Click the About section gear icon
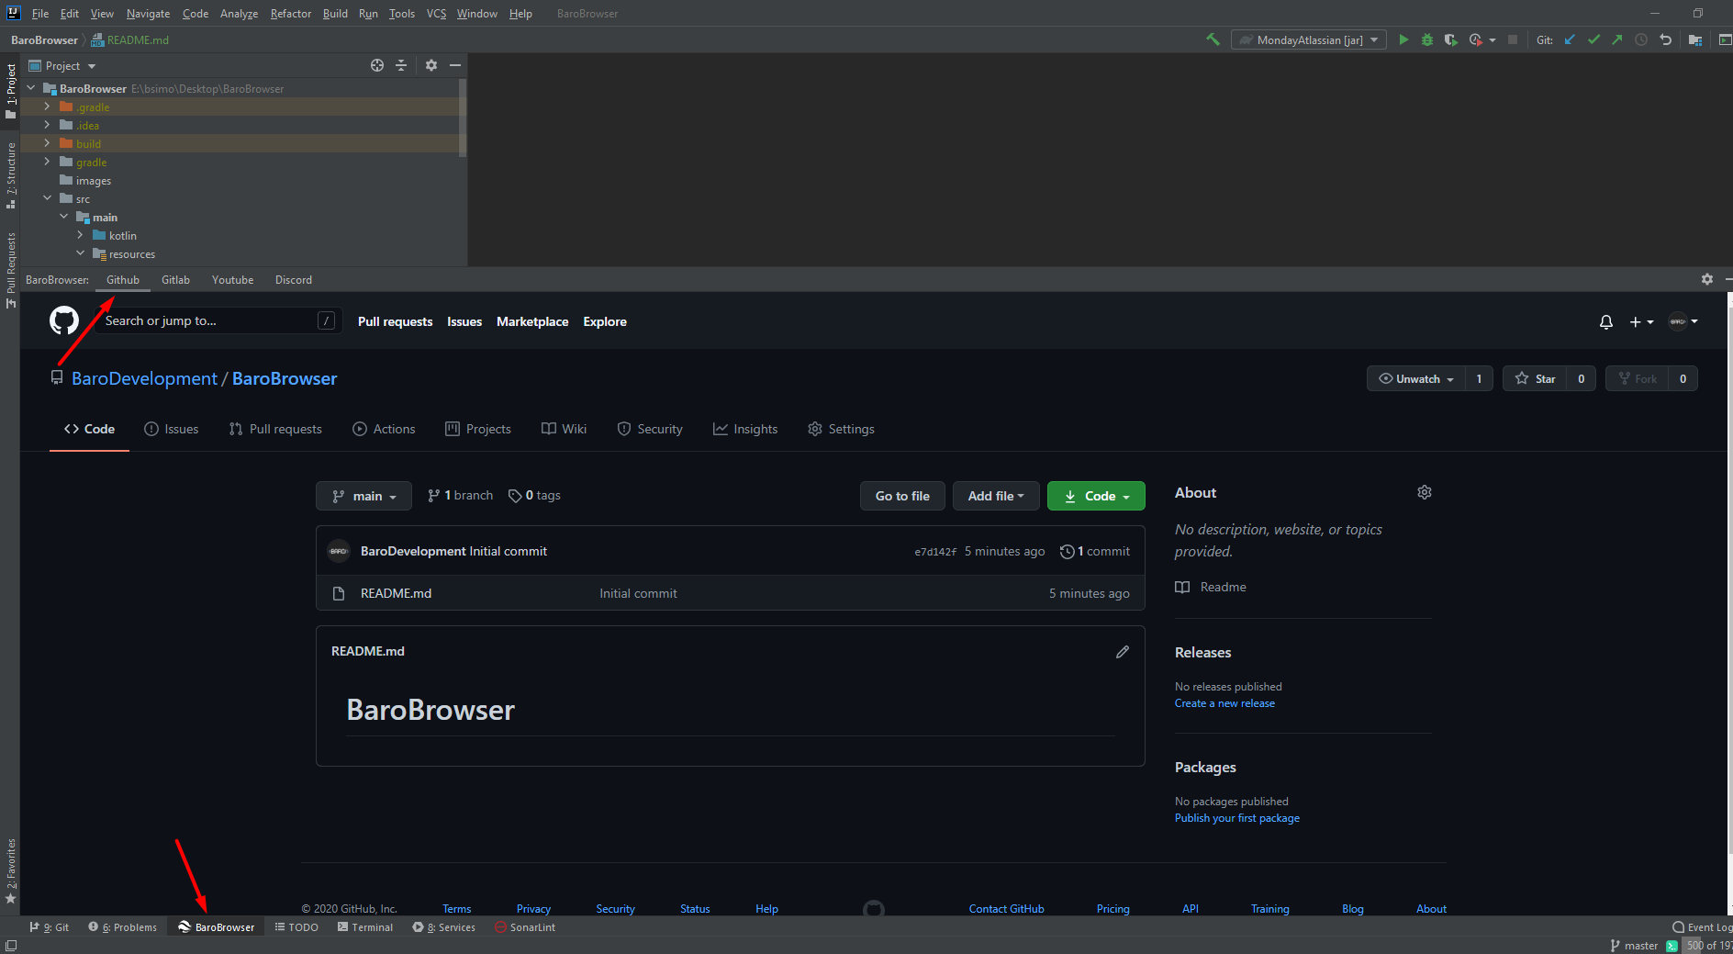Image resolution: width=1733 pixels, height=954 pixels. (1425, 492)
